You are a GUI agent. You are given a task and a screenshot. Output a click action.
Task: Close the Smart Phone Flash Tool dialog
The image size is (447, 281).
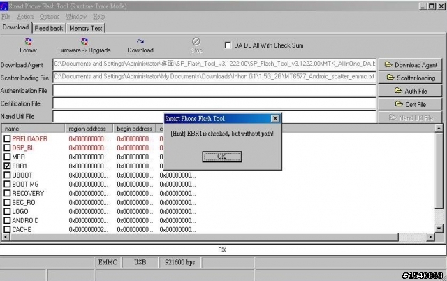tap(274, 118)
